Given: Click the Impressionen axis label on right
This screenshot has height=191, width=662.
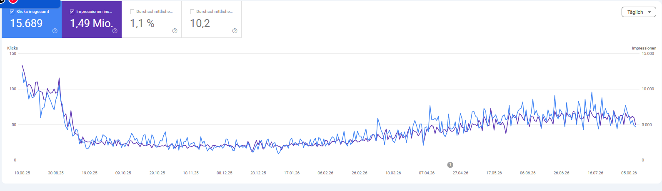Looking at the screenshot, I should pyautogui.click(x=644, y=48).
